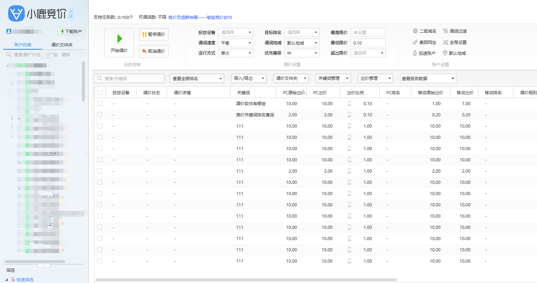Click the 最低限价 field showing 0.10
The height and width of the screenshot is (283, 537).
(x=368, y=43)
